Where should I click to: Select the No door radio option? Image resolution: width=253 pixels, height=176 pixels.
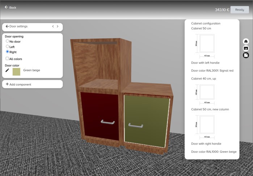tap(8, 41)
